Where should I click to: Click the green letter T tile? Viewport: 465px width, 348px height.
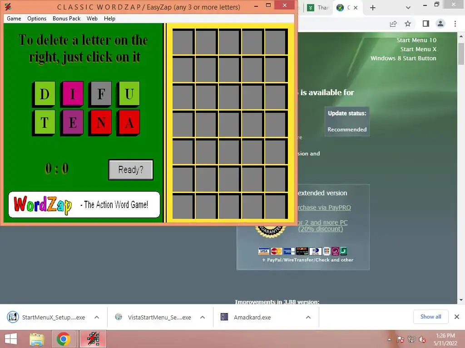45,122
